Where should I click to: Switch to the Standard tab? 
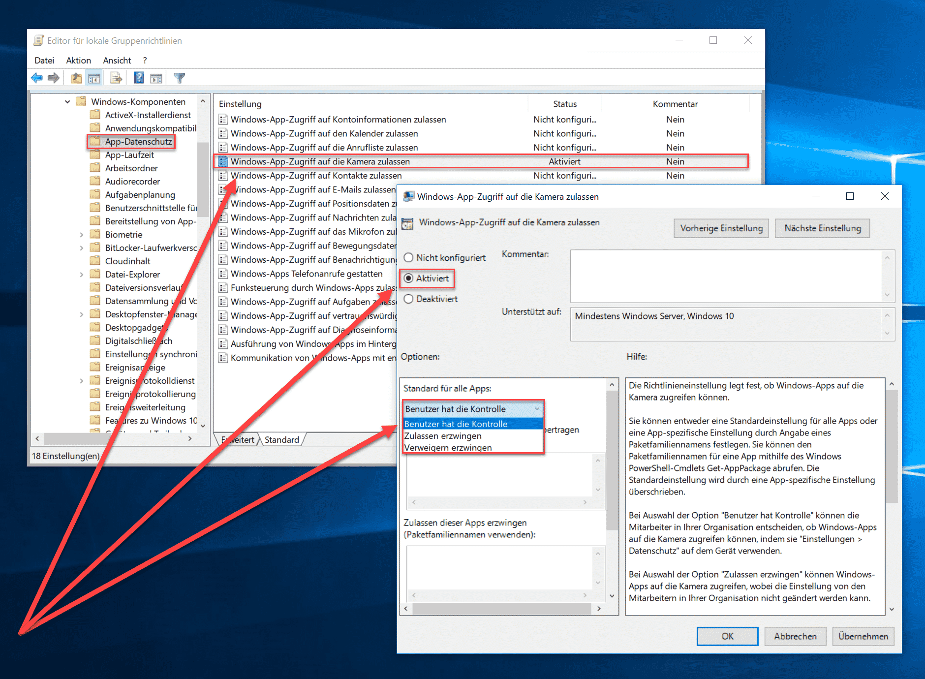(x=282, y=439)
